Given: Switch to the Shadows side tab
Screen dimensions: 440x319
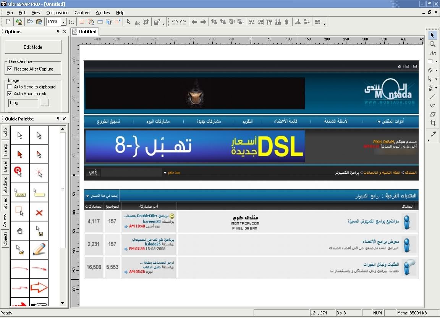Looking at the screenshot, I should tap(5, 185).
